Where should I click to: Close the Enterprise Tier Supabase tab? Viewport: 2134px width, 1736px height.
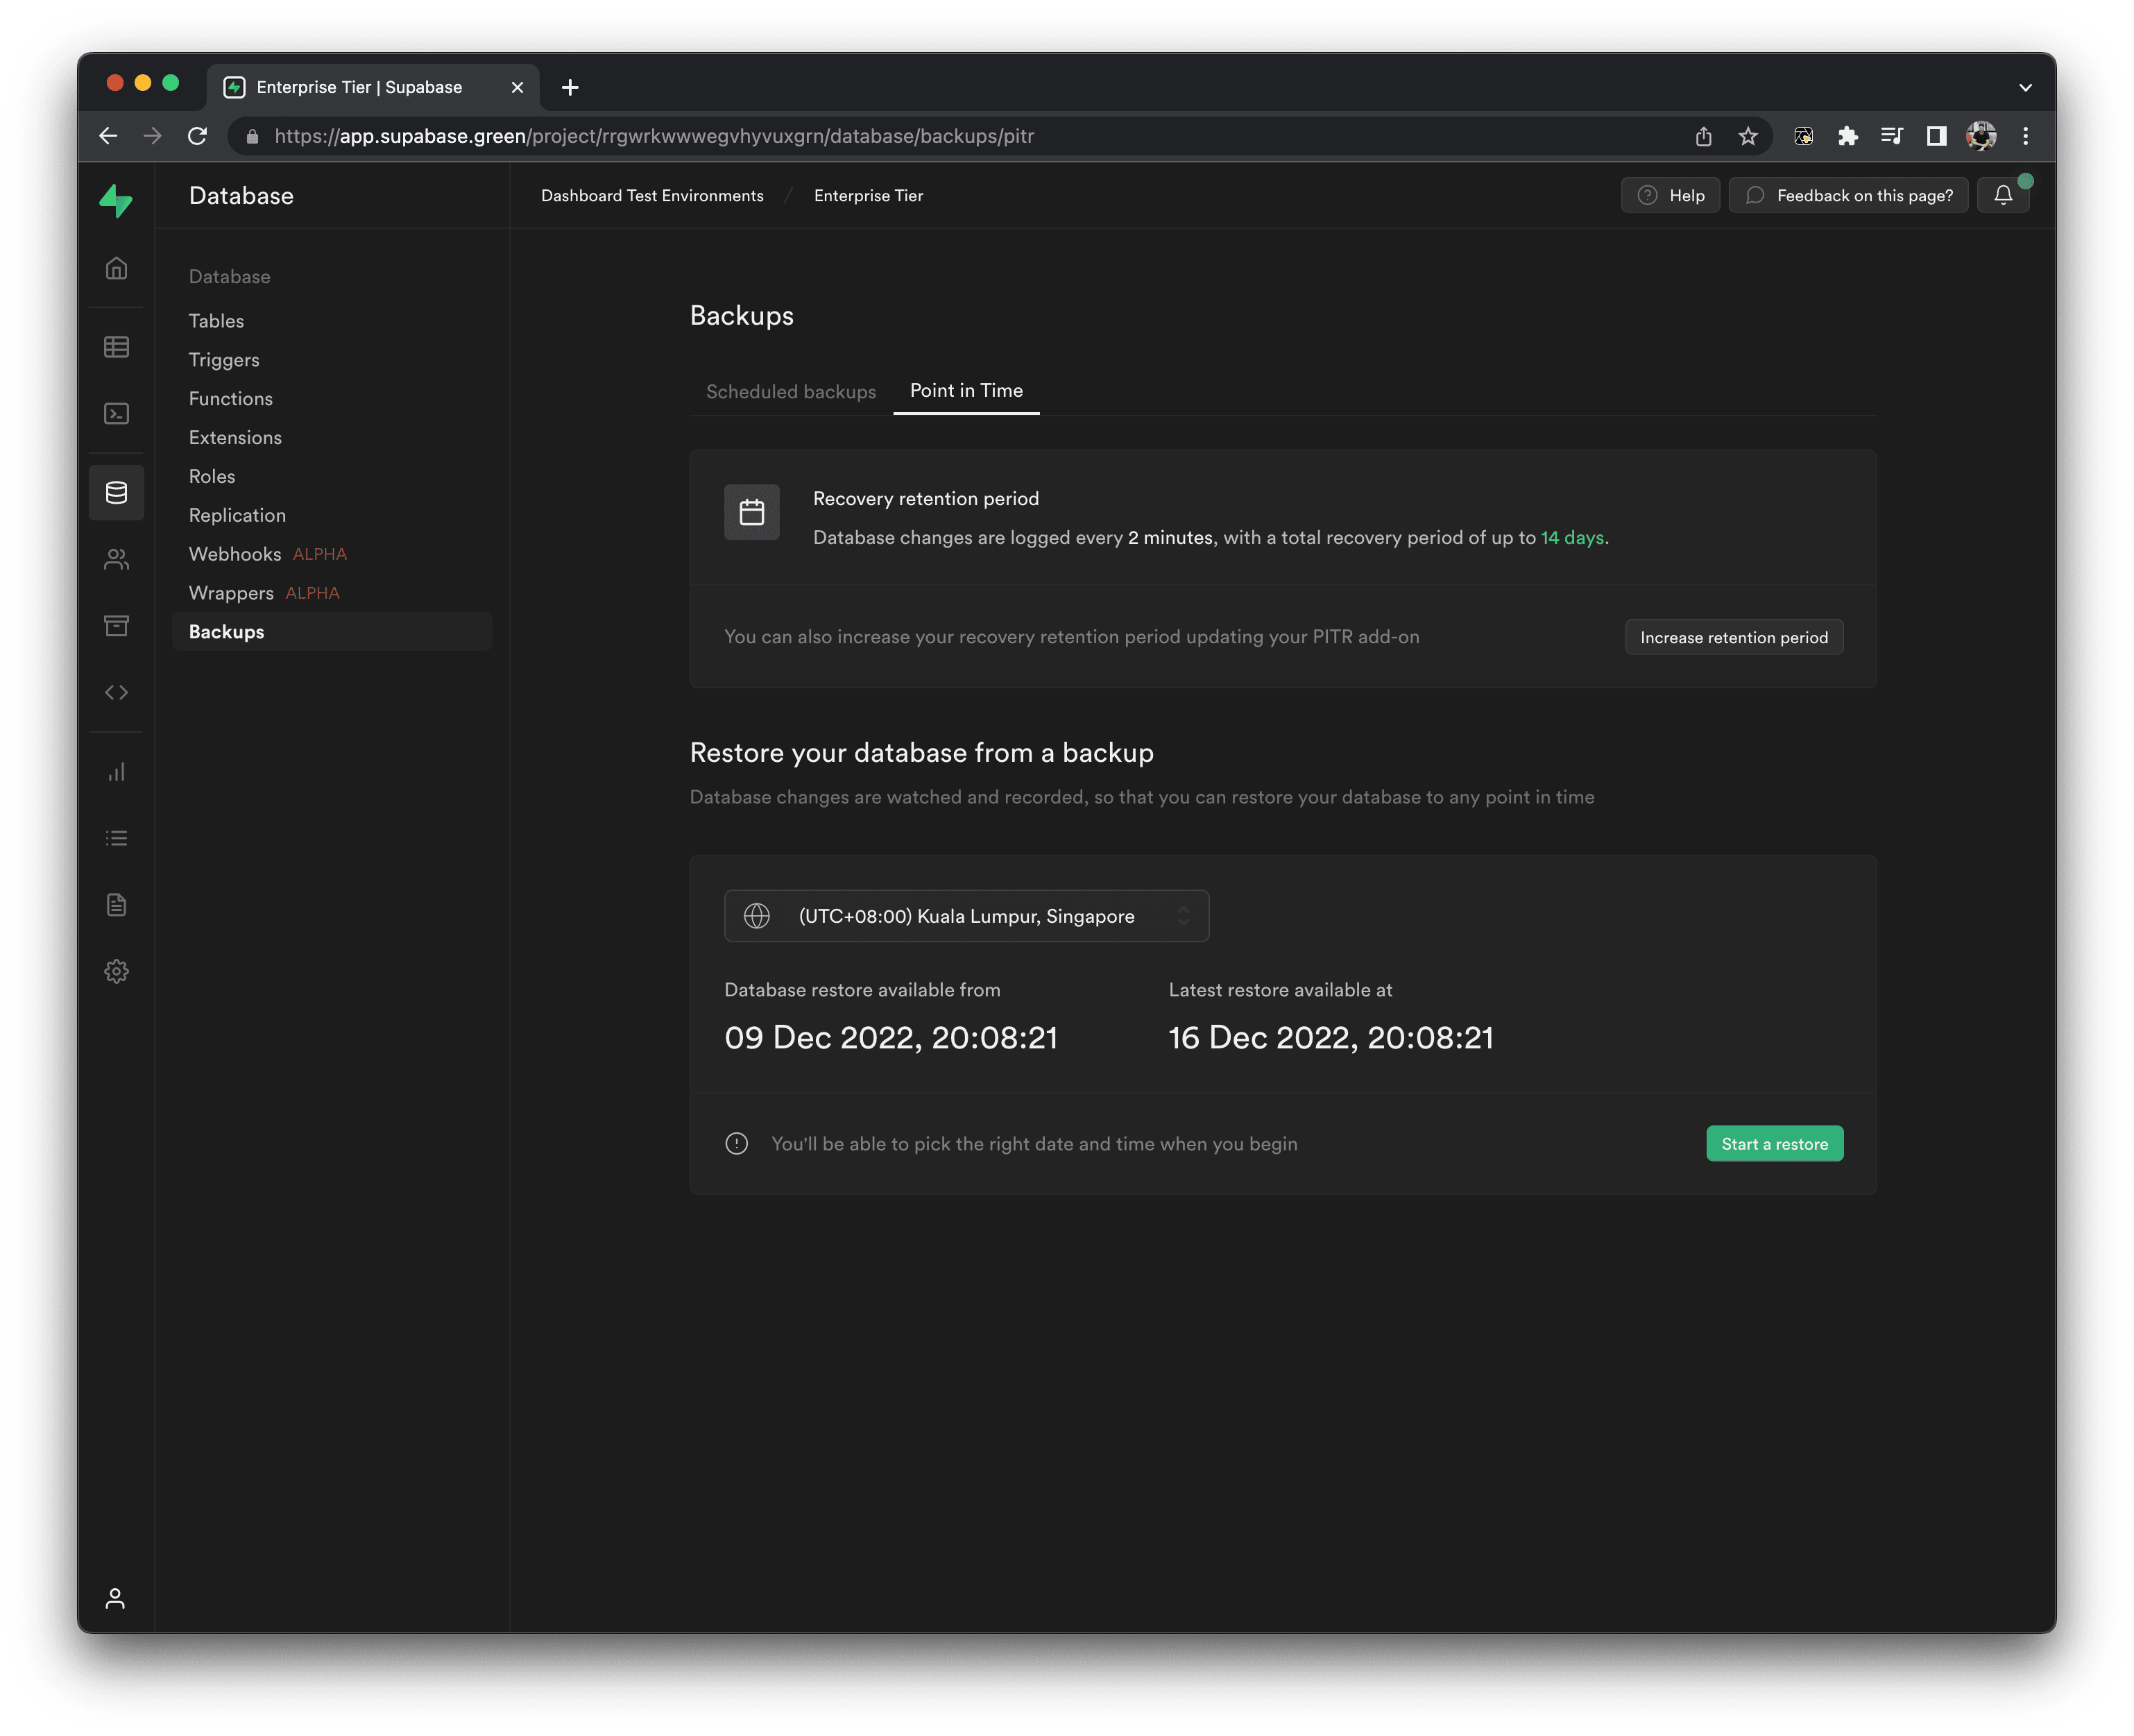coord(517,87)
